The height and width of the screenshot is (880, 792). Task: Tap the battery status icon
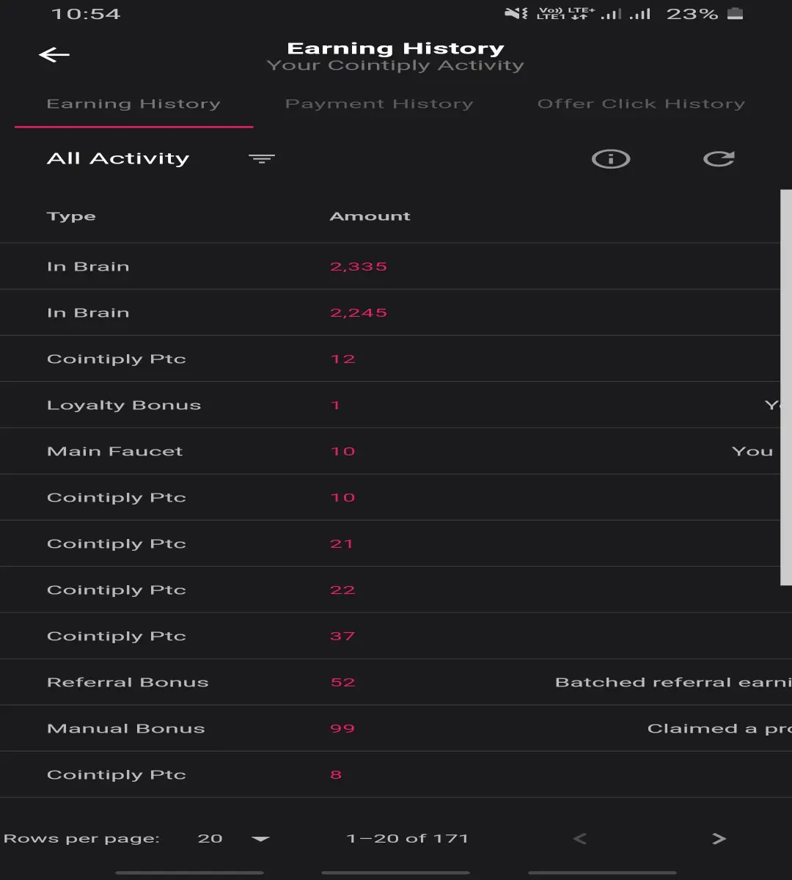pos(735,13)
